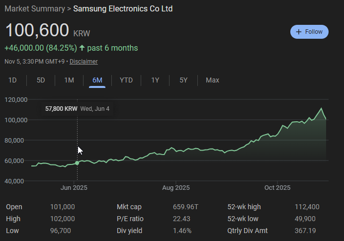The image size is (344, 241).
Task: Click the green up arrow icon
Action: click(x=82, y=48)
